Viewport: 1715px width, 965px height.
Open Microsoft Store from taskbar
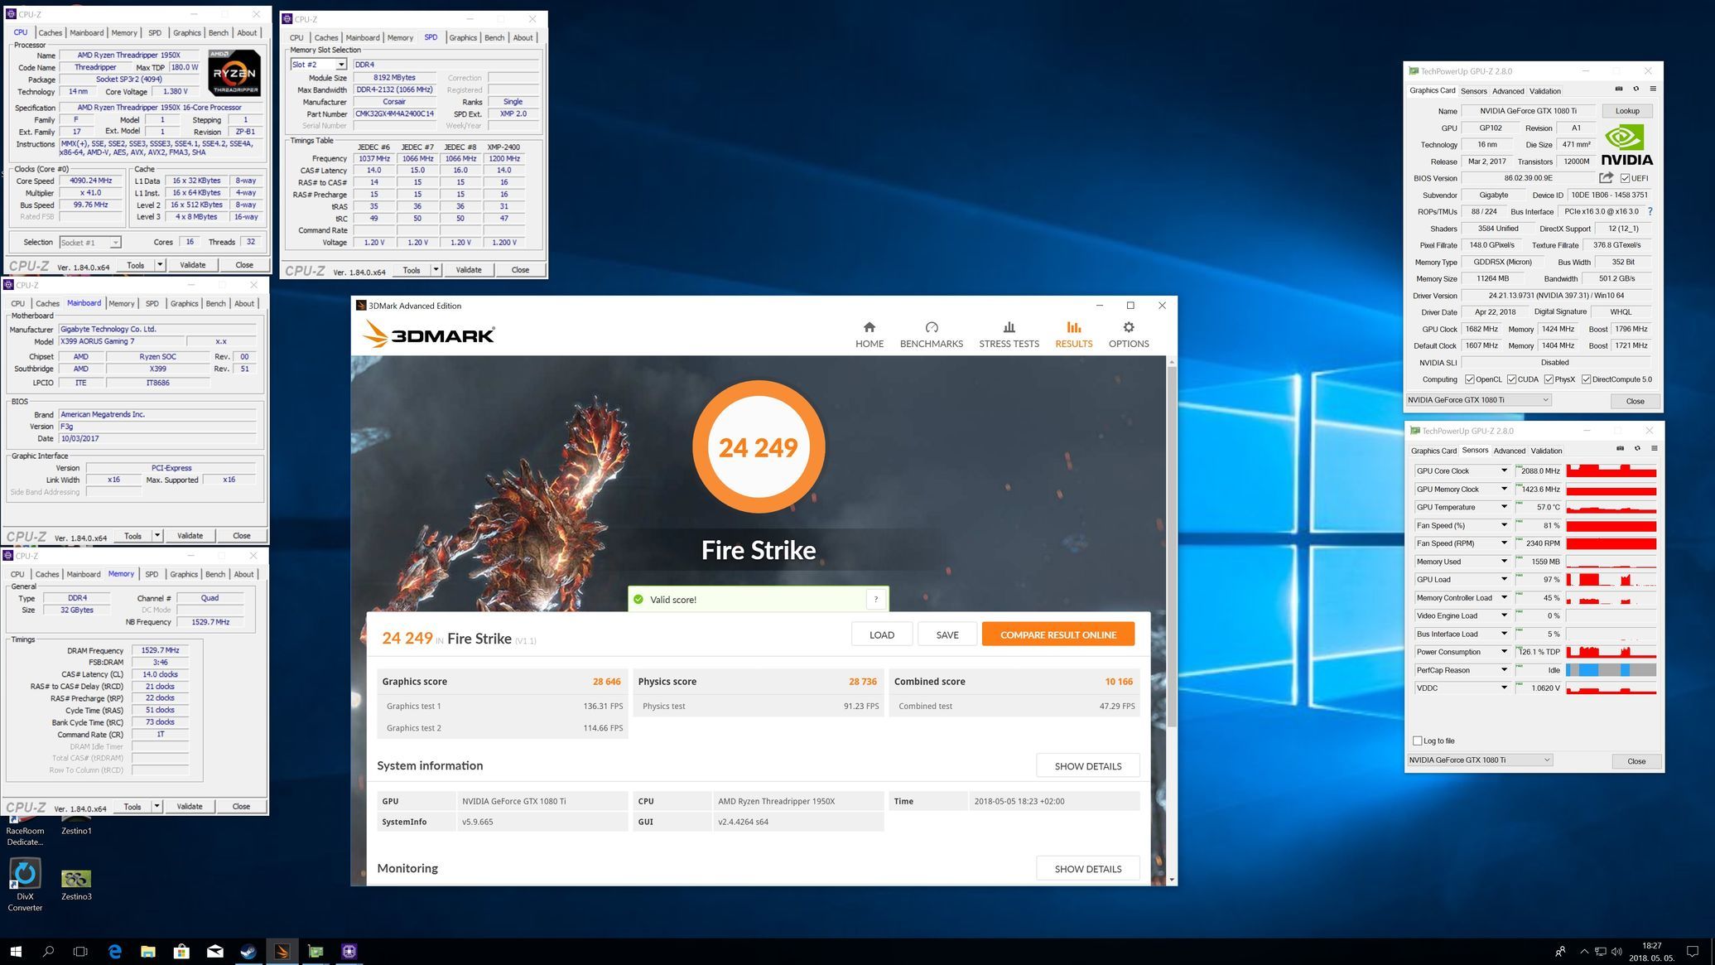(181, 951)
